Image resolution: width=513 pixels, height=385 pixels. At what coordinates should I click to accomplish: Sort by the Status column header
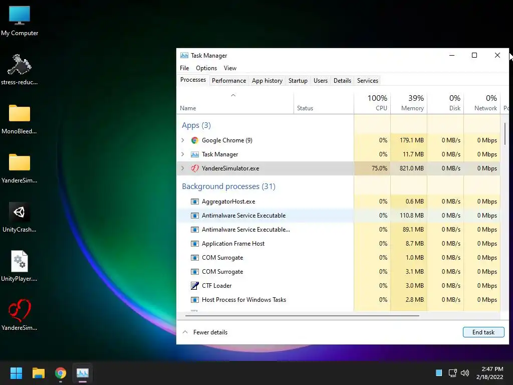pyautogui.click(x=324, y=103)
